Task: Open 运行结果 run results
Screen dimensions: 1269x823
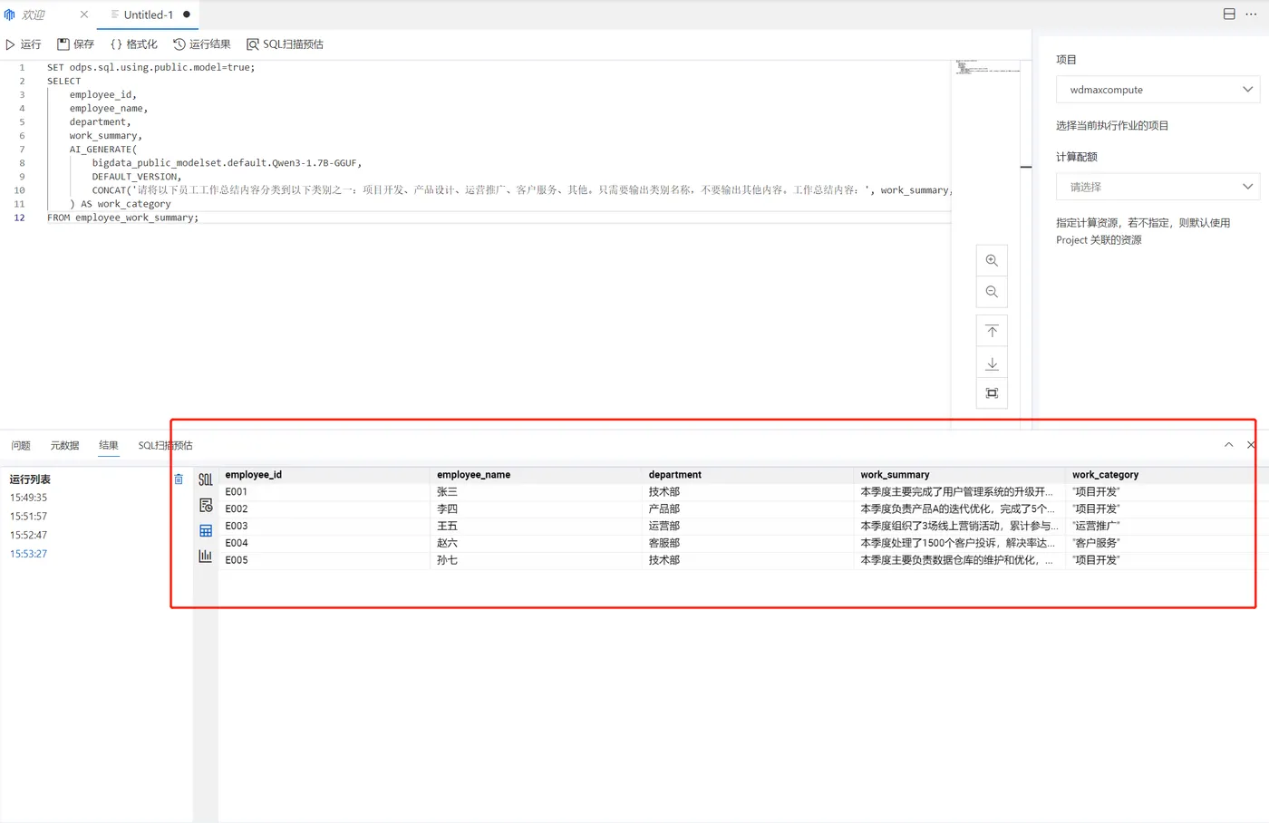Action: click(202, 44)
